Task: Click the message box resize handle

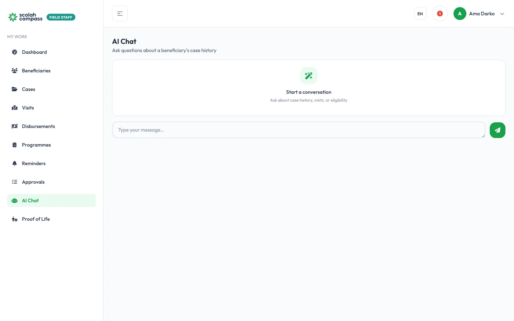Action: pos(483,136)
